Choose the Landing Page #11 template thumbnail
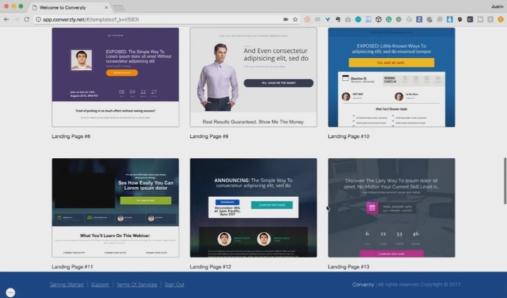507x298 pixels. pyautogui.click(x=115, y=208)
